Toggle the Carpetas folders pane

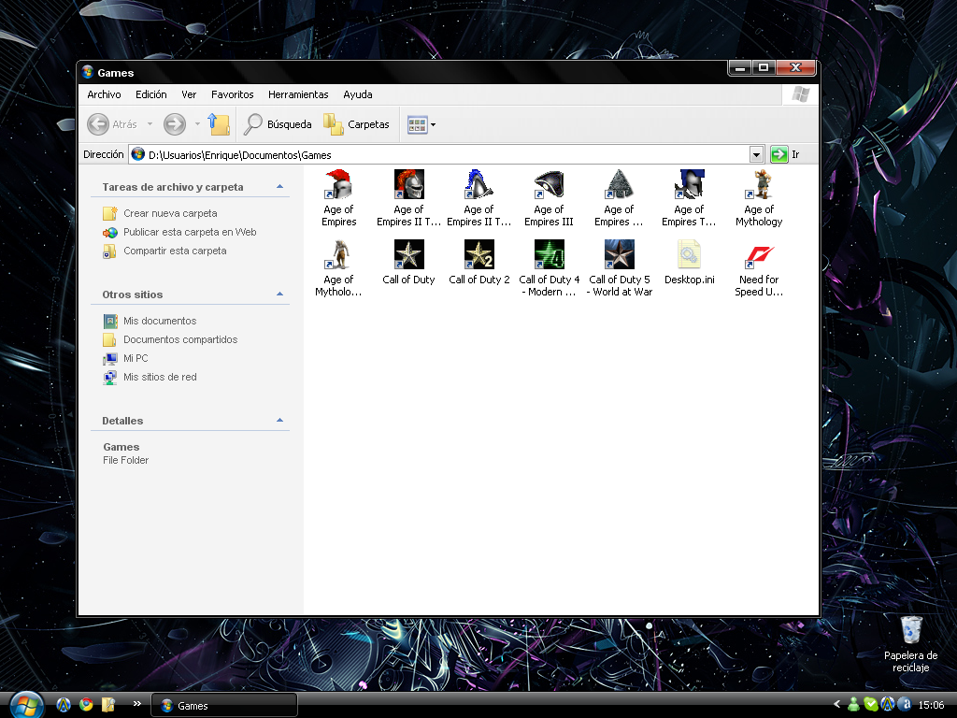[x=356, y=124]
